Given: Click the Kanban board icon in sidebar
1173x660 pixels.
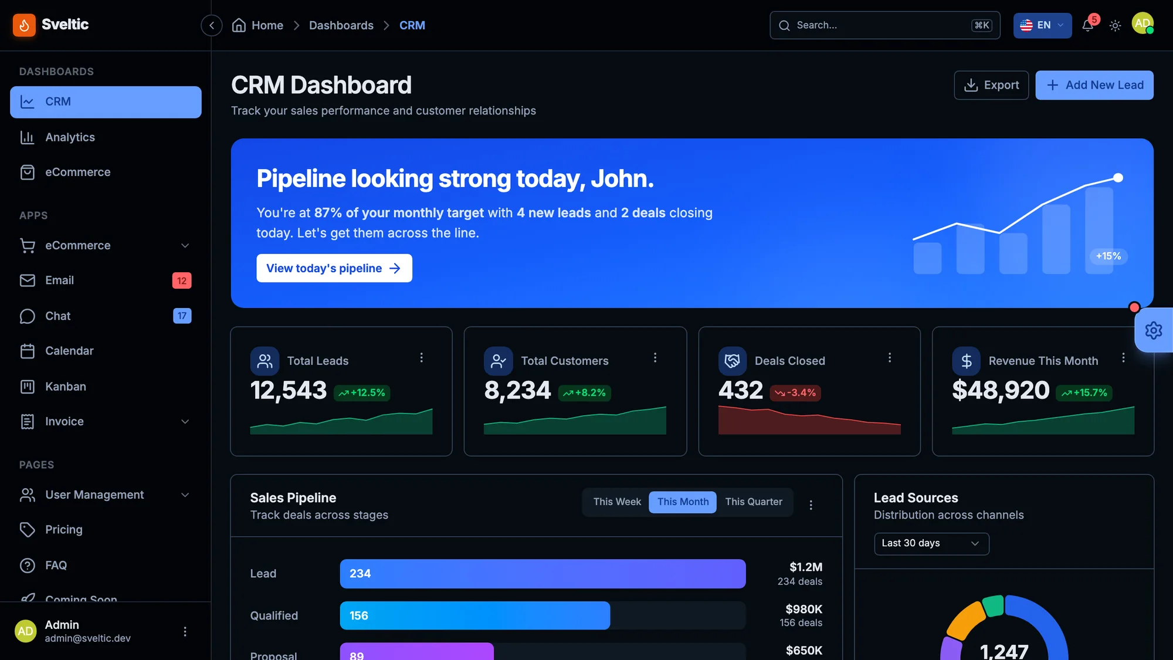Looking at the screenshot, I should (x=28, y=387).
